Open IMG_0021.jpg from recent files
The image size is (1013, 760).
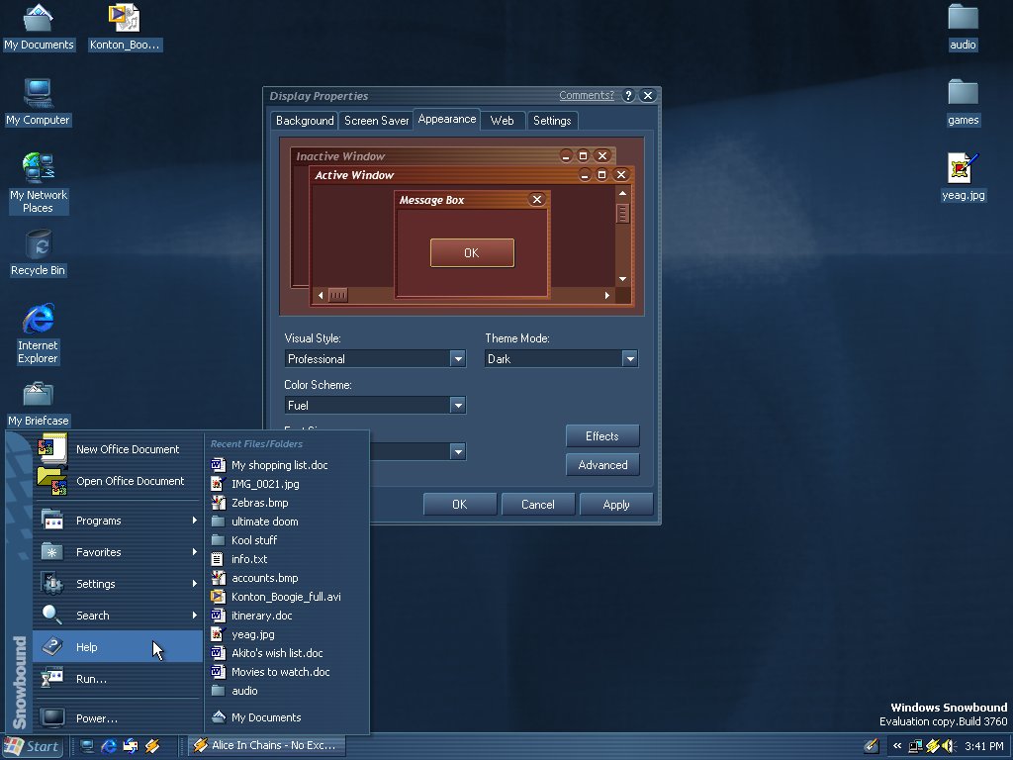(287, 484)
